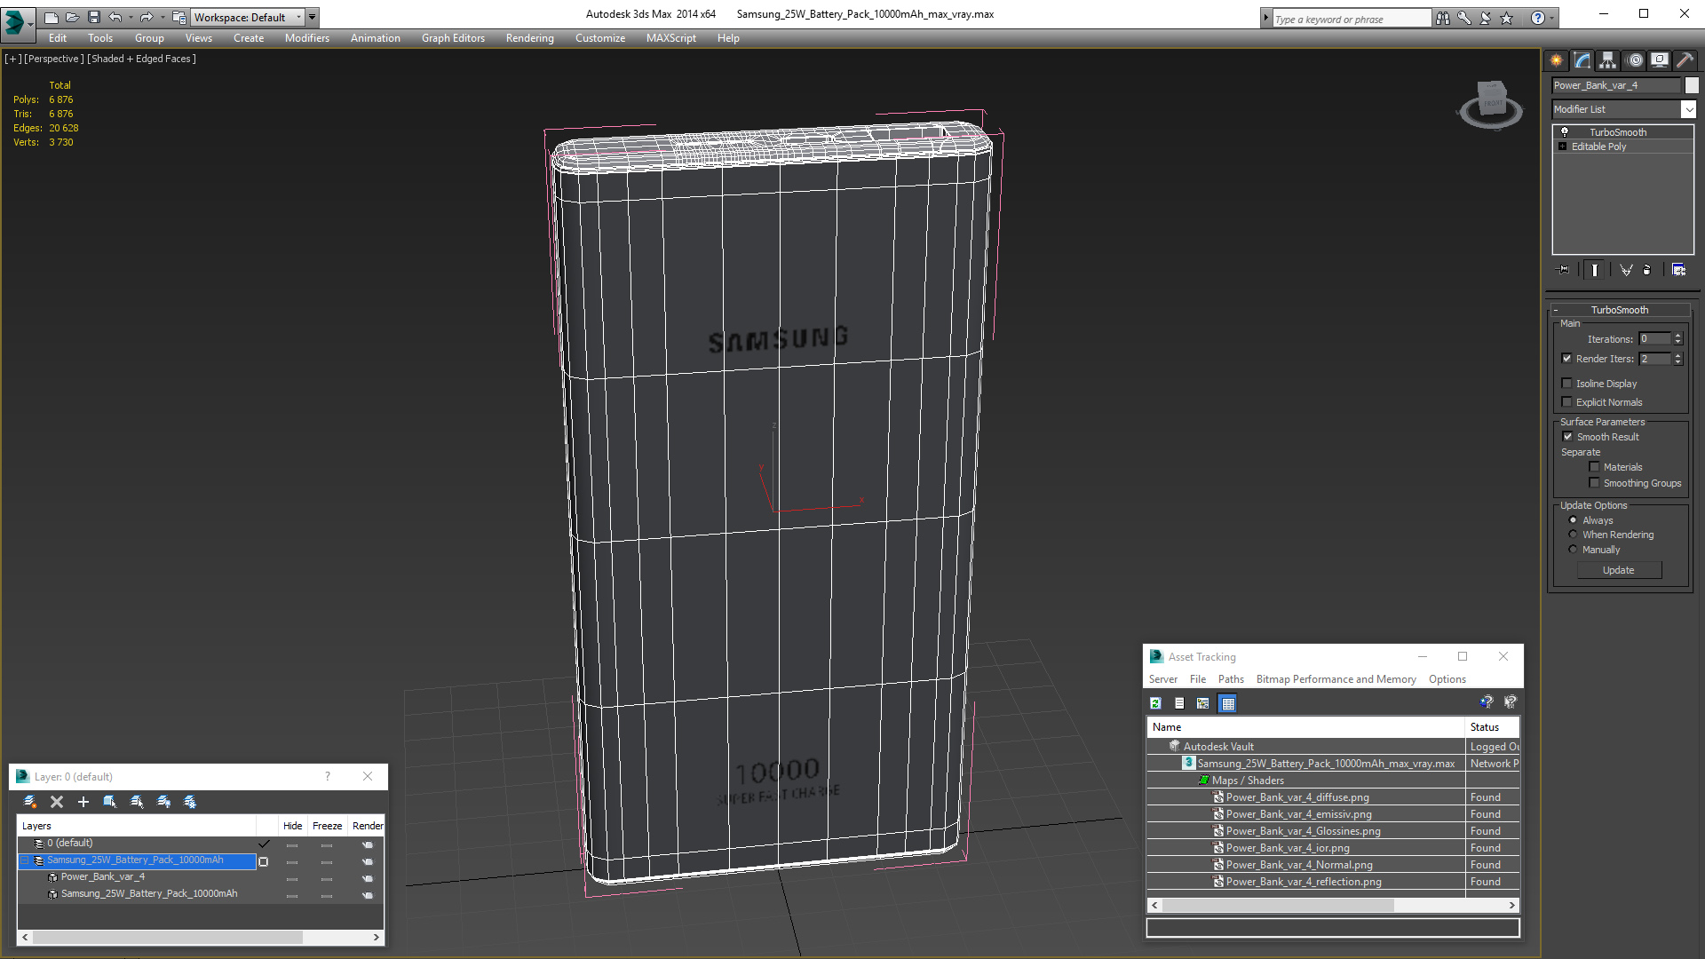Uncheck the Render Iters checkbox

pos(1567,359)
